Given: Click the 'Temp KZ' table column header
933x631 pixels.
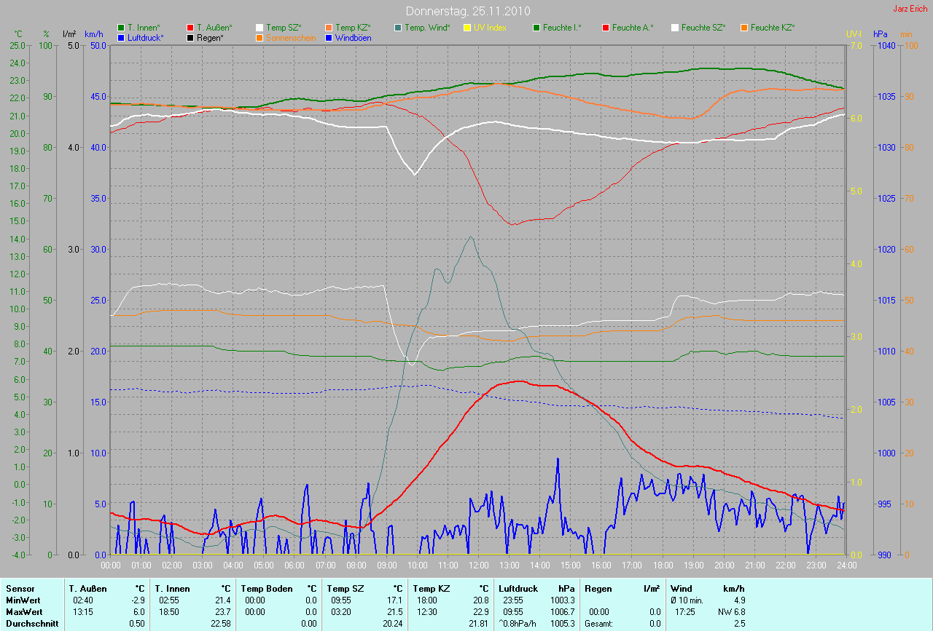Looking at the screenshot, I should pos(432,588).
